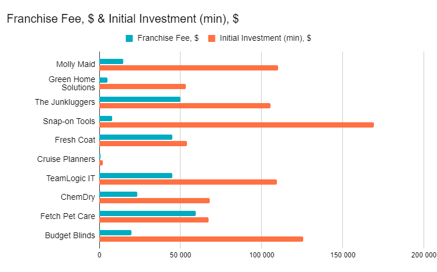
Task: Select the chart title text
Action: coord(123,19)
